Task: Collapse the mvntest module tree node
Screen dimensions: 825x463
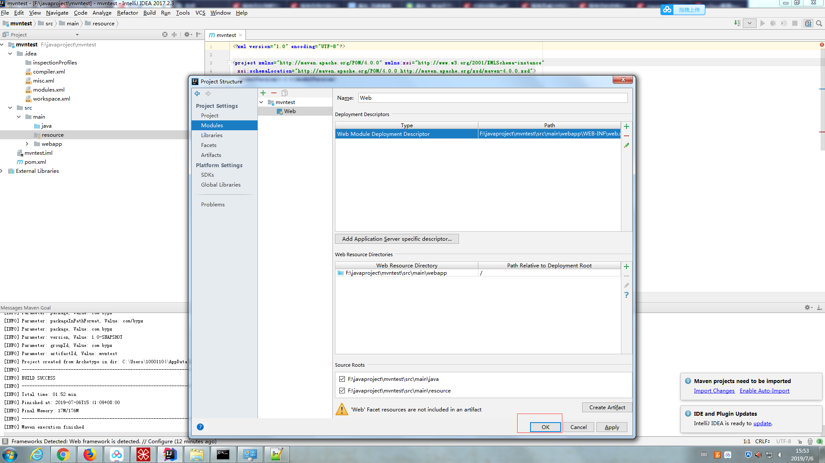Action: click(261, 102)
